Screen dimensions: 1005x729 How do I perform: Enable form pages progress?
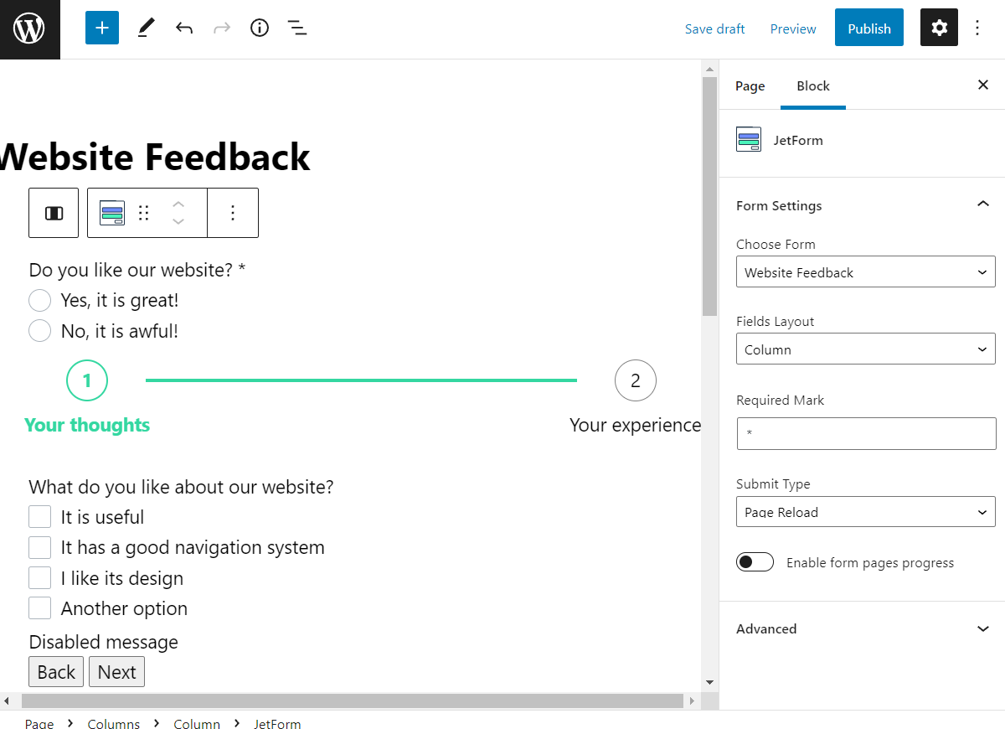point(755,562)
